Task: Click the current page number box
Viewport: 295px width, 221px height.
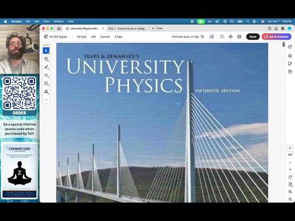Action: [x=290, y=148]
